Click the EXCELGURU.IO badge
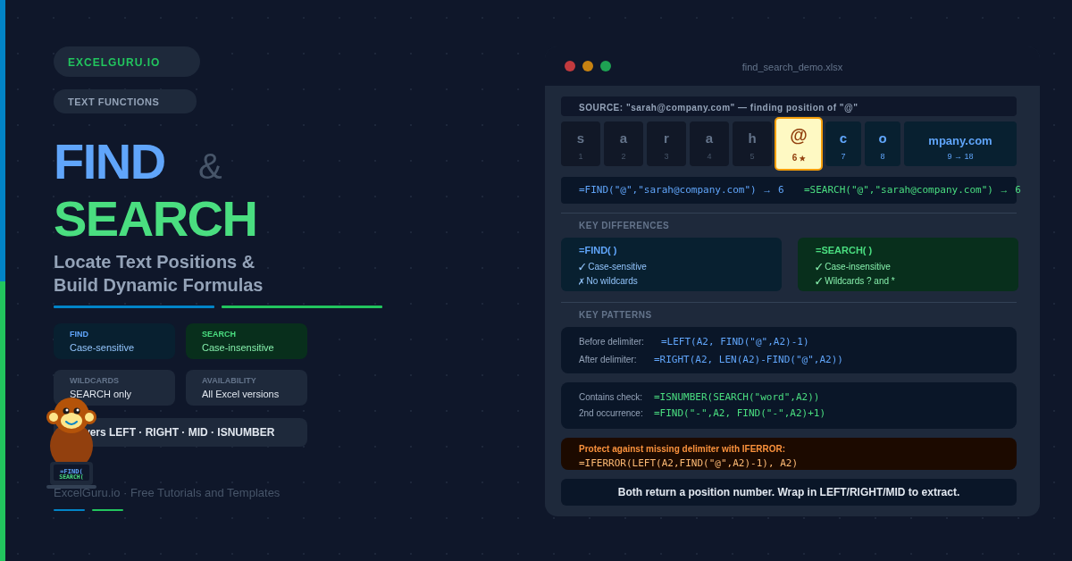This screenshot has width=1072, height=561. pyautogui.click(x=127, y=62)
